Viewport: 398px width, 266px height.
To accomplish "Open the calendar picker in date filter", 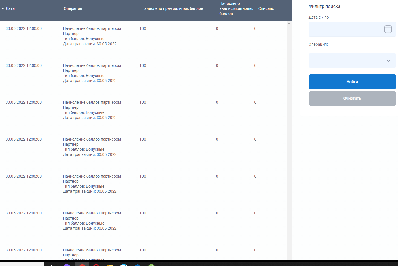I will (x=388, y=29).
